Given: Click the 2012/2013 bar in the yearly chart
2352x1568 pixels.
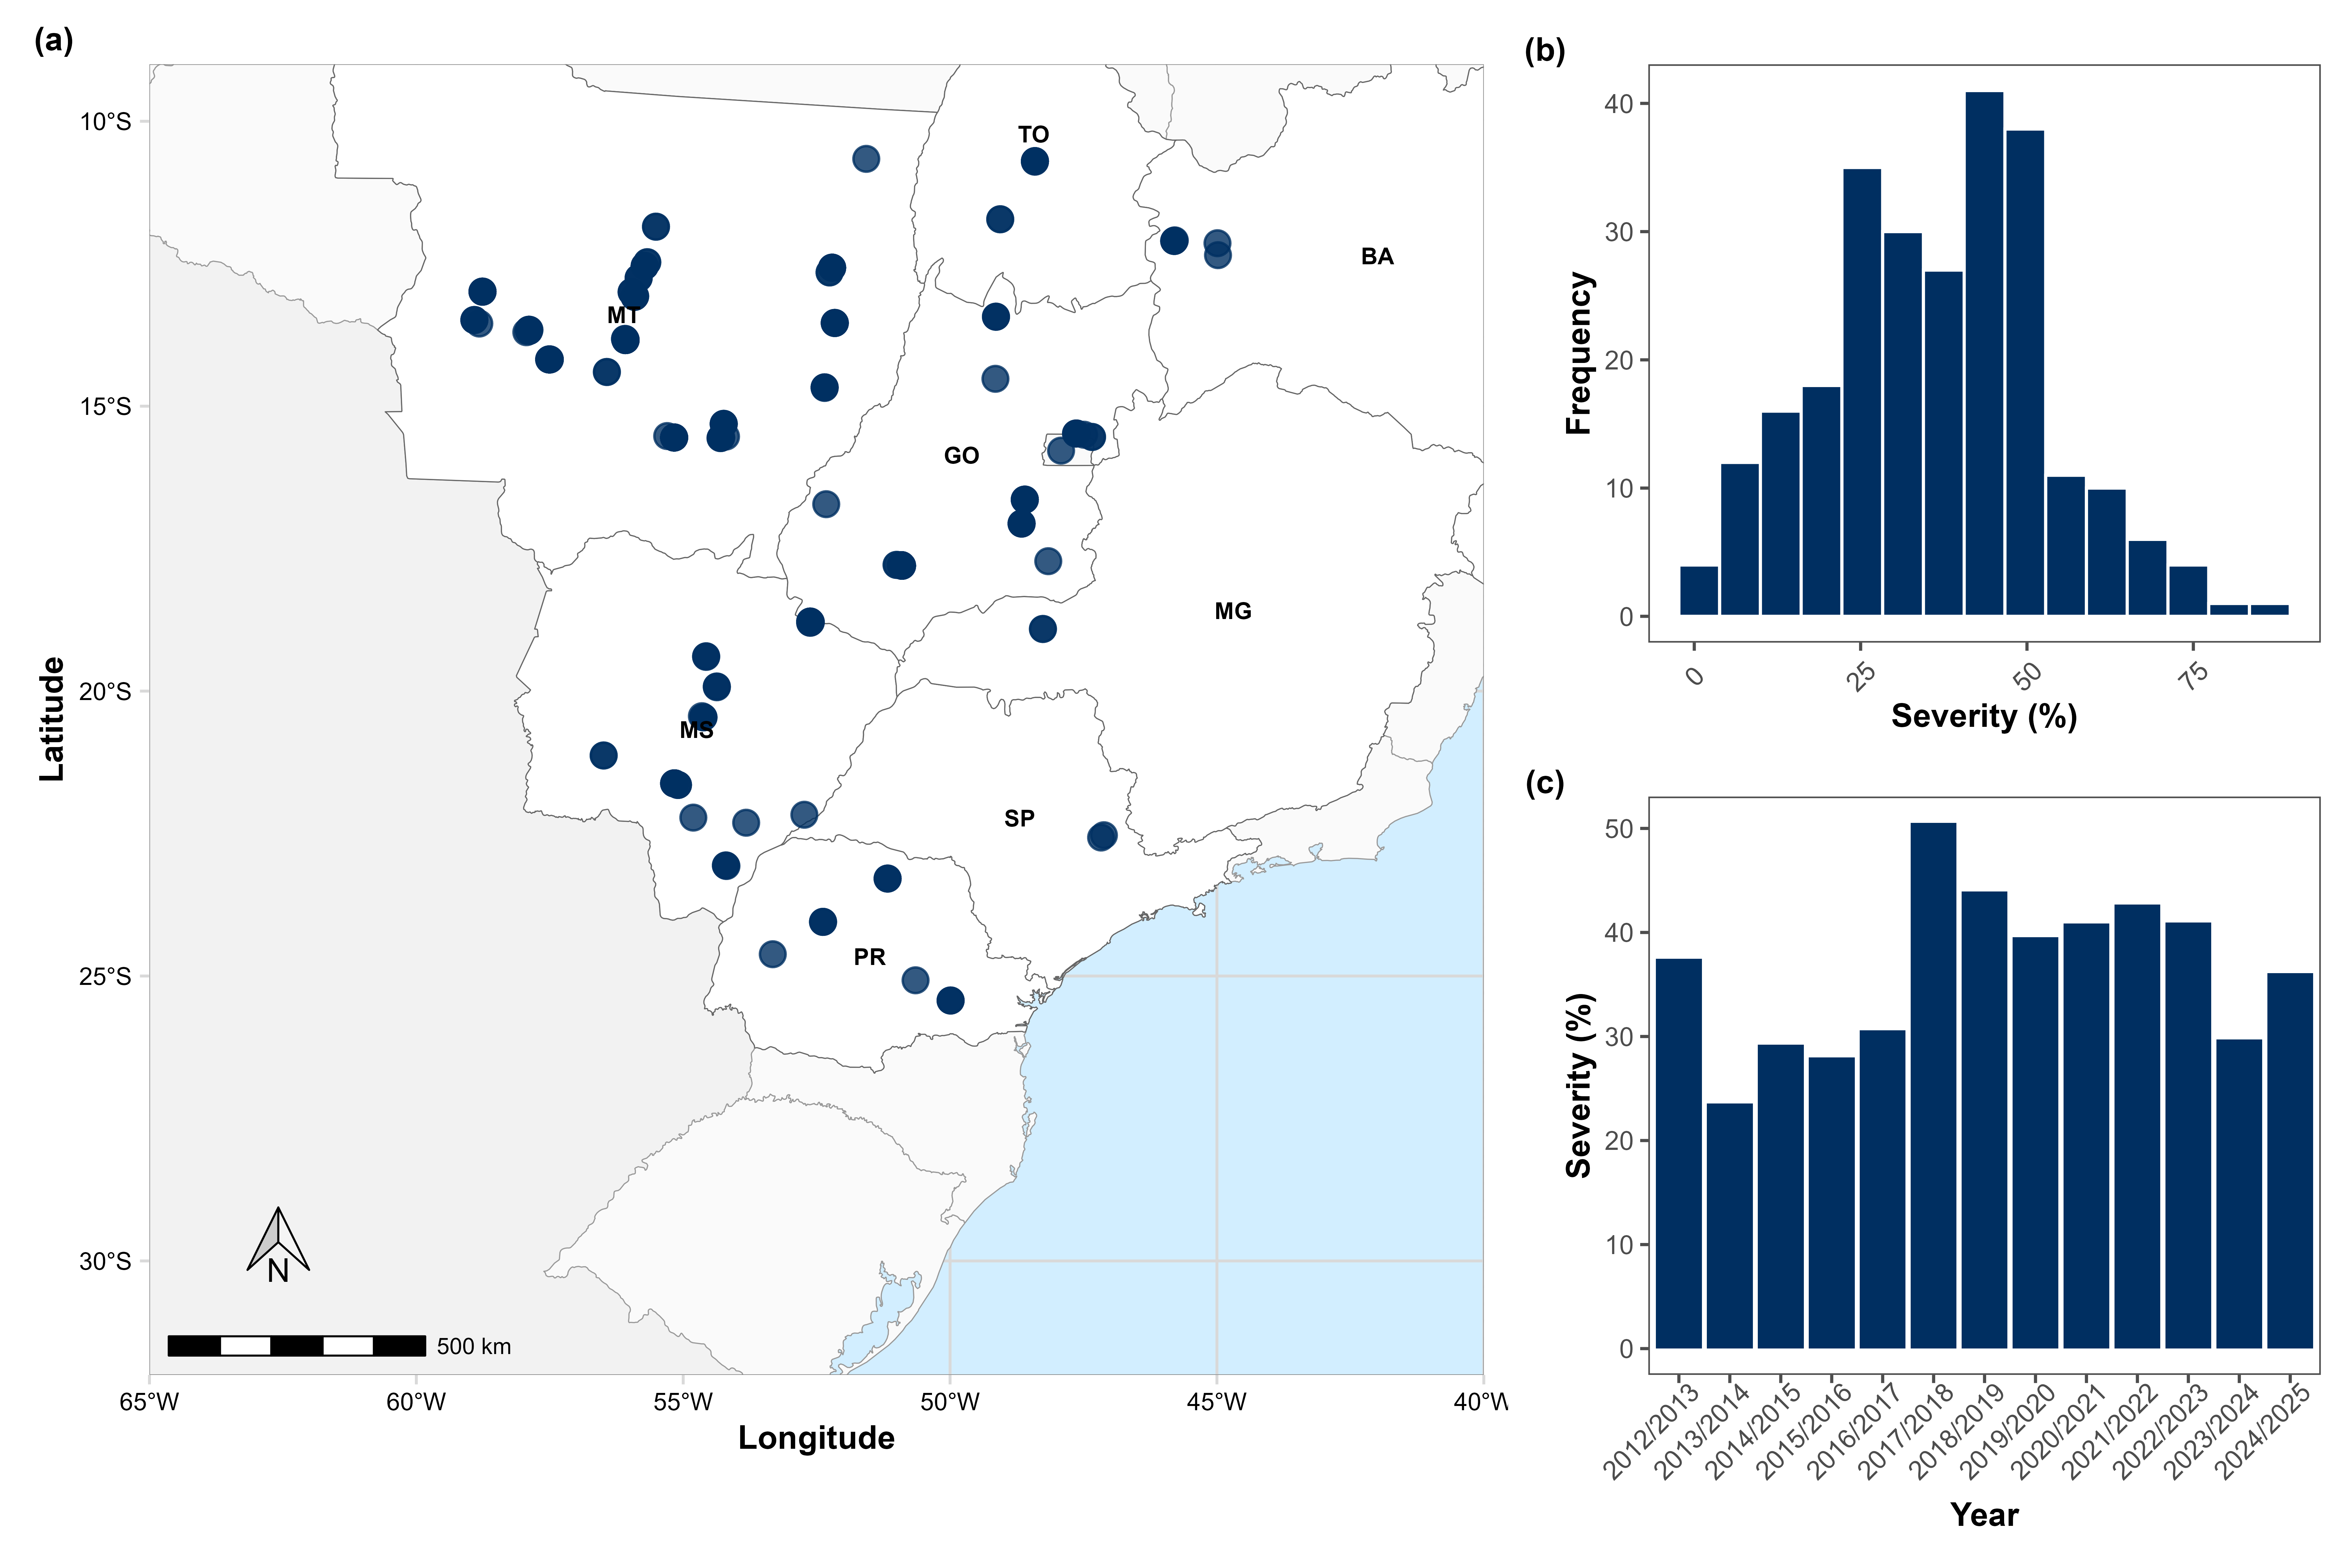Looking at the screenshot, I should pyautogui.click(x=1679, y=1154).
